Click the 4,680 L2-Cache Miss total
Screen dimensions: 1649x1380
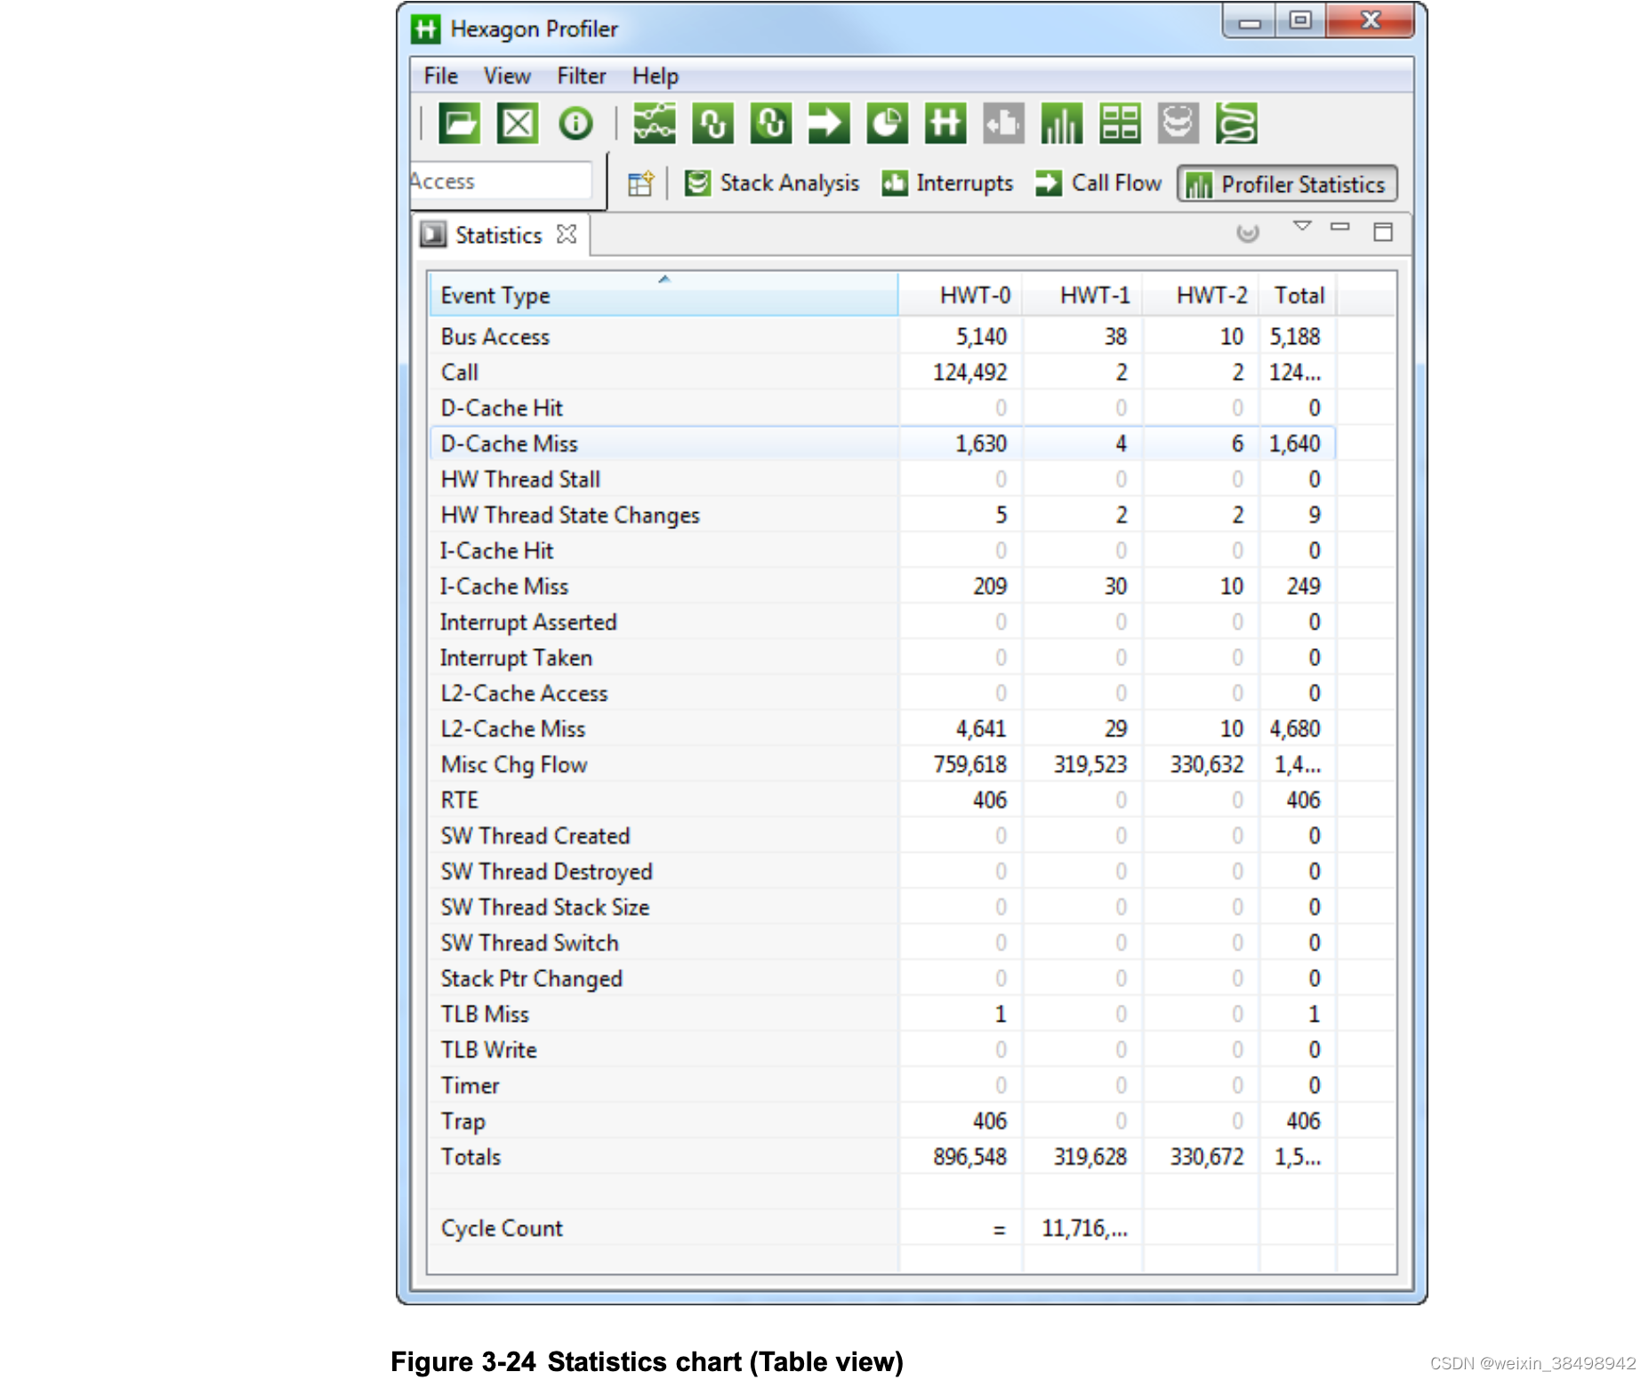click(1295, 729)
